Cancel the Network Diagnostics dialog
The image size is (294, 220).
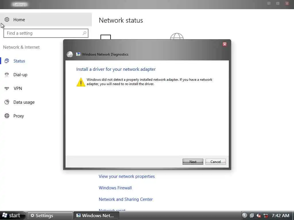[x=215, y=162]
